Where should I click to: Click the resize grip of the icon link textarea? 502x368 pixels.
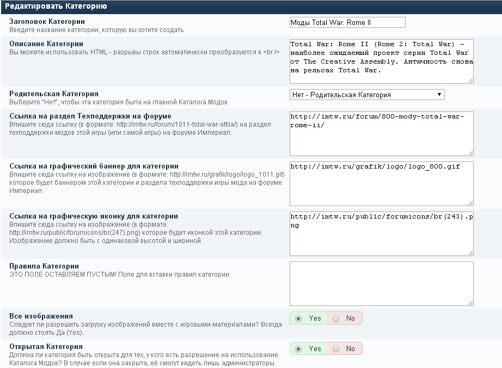pos(470,253)
